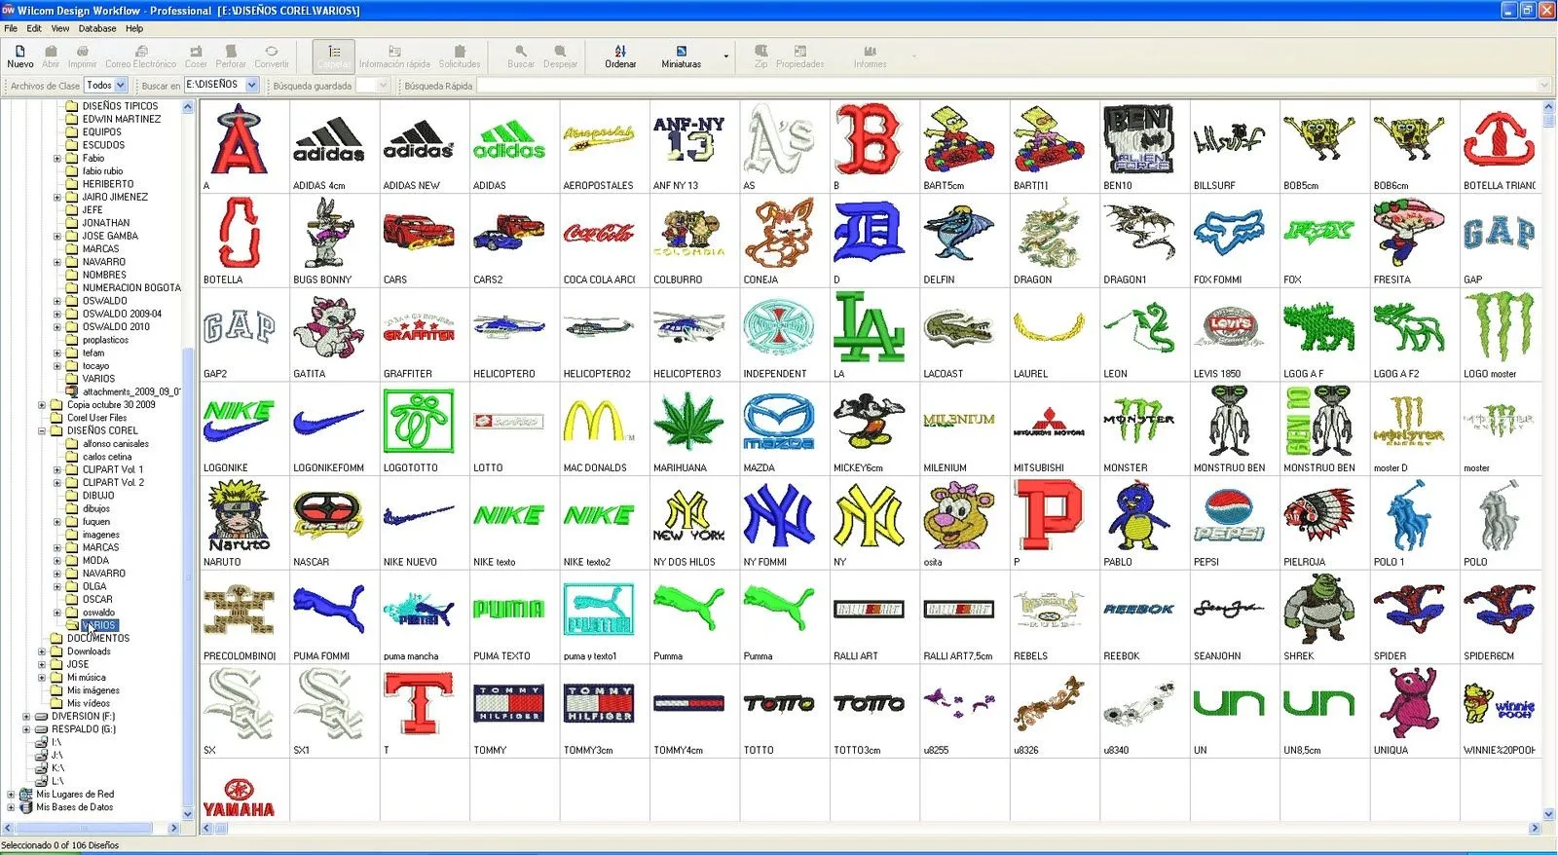The height and width of the screenshot is (855, 1558).
Task: Click the Perforar toolbar icon
Action: tap(231, 56)
